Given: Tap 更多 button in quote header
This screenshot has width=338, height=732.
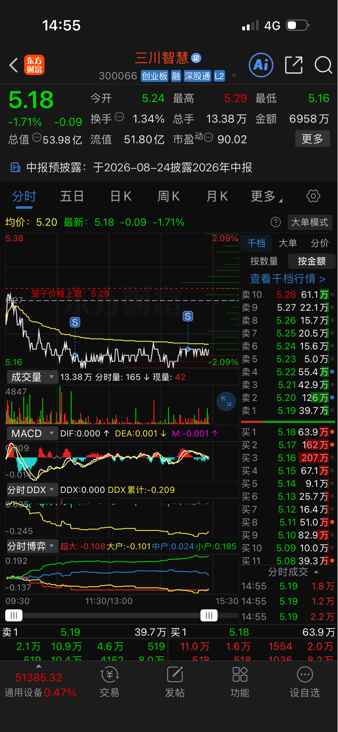Looking at the screenshot, I should click(313, 139).
